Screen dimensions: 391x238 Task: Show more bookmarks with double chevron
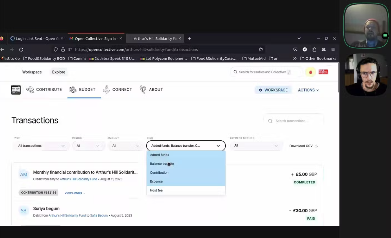pyautogui.click(x=295, y=58)
